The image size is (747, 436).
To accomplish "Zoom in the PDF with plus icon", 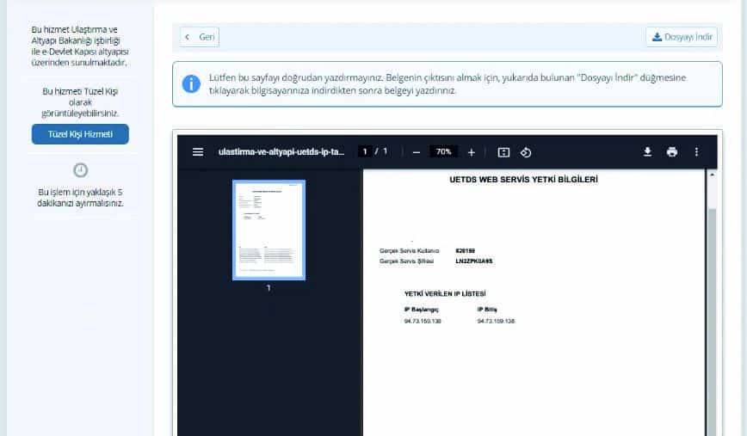I will pyautogui.click(x=471, y=152).
